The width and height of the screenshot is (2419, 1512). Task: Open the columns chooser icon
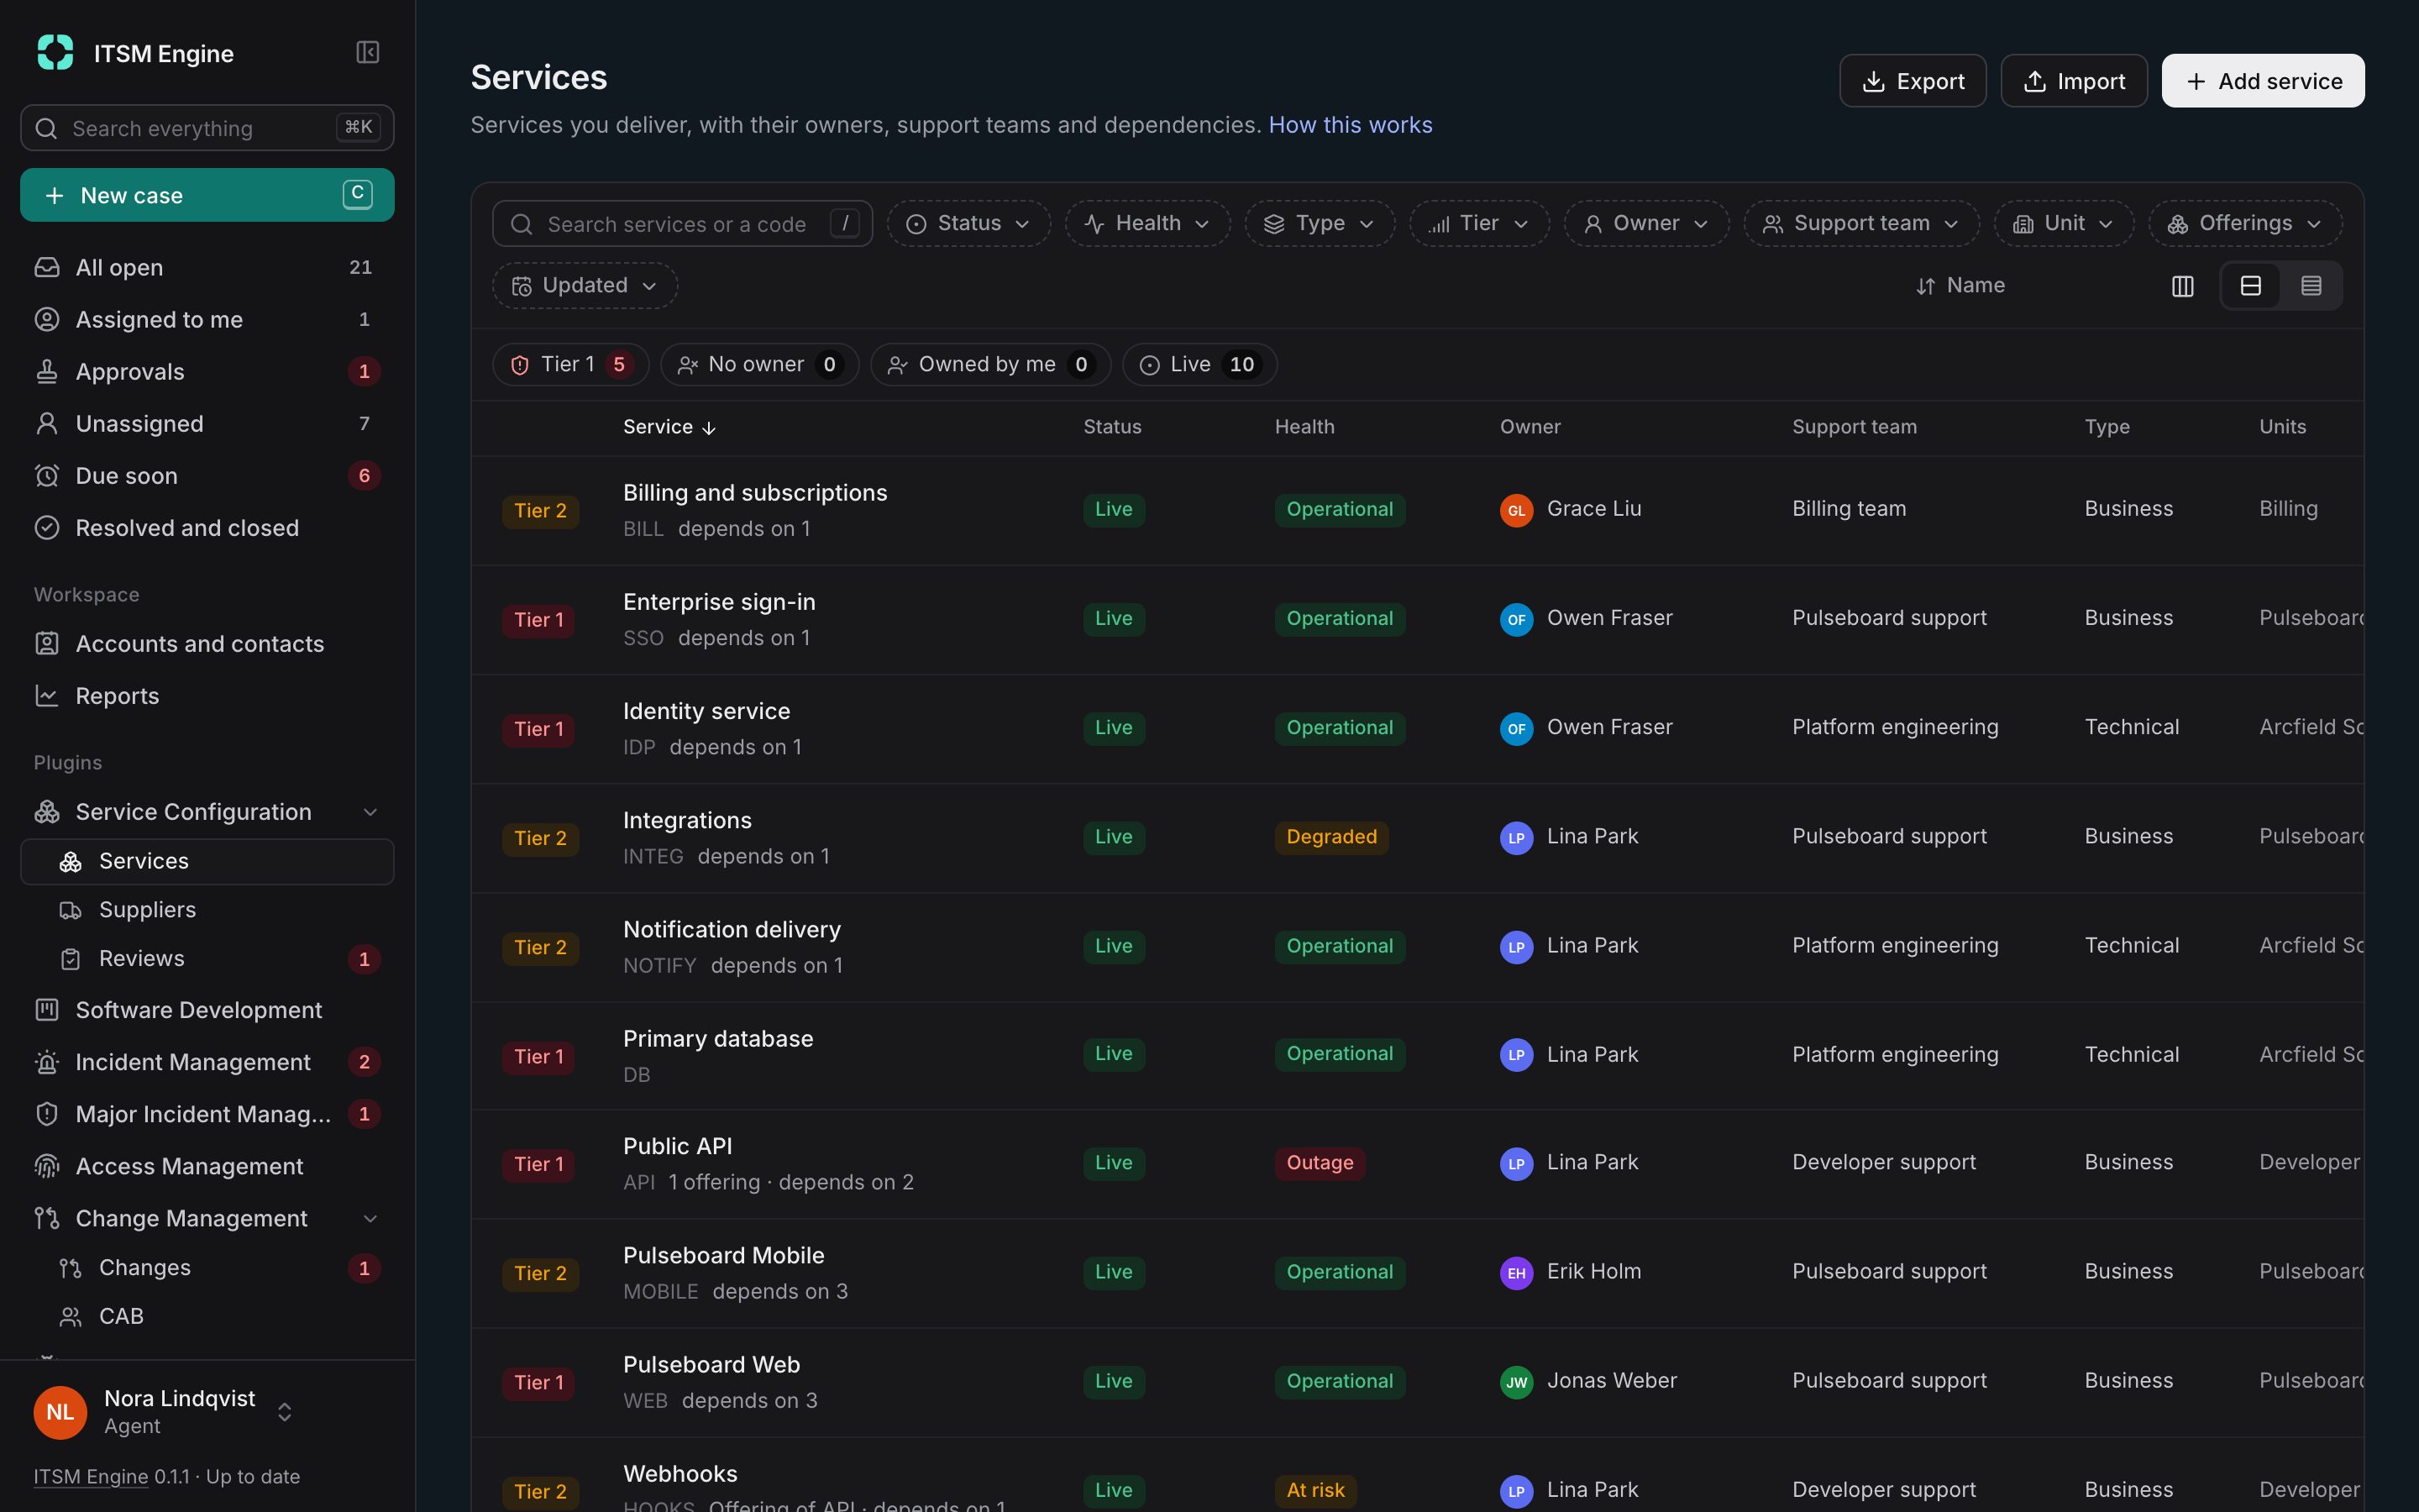coord(2182,286)
